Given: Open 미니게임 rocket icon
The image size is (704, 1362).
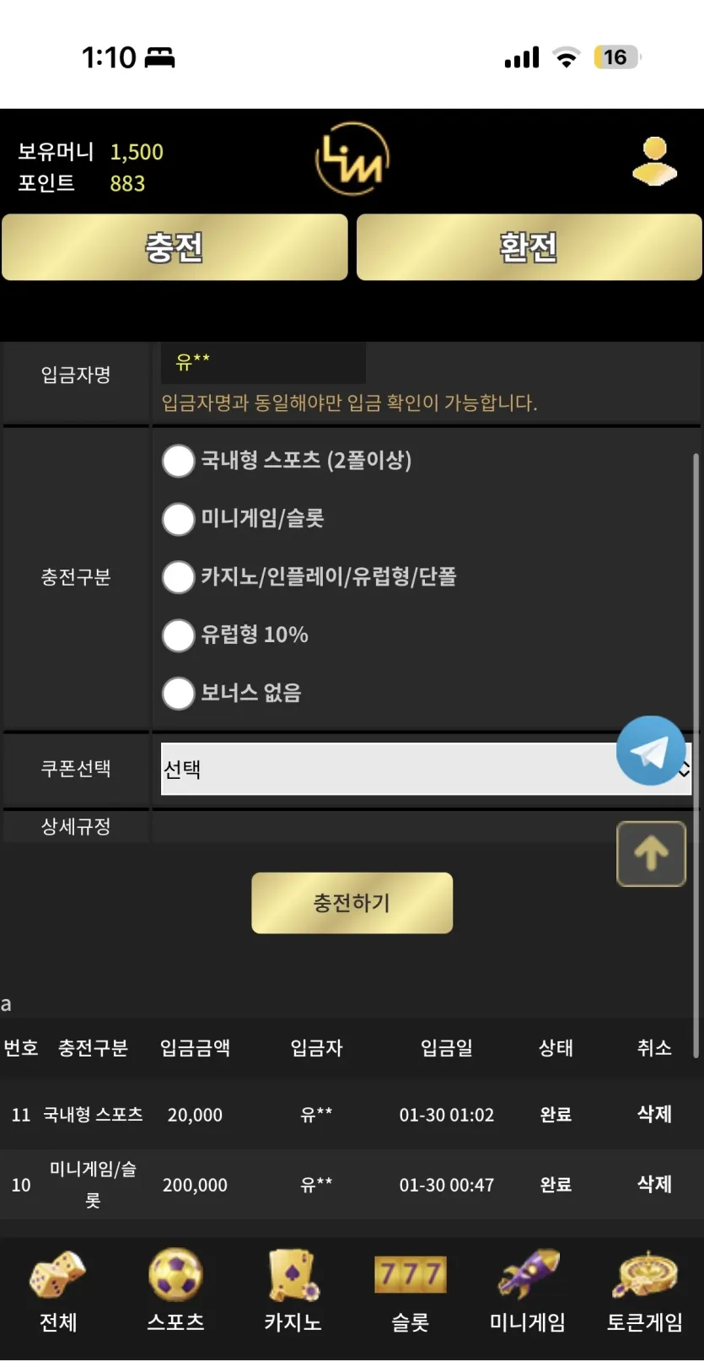Looking at the screenshot, I should (x=528, y=1274).
